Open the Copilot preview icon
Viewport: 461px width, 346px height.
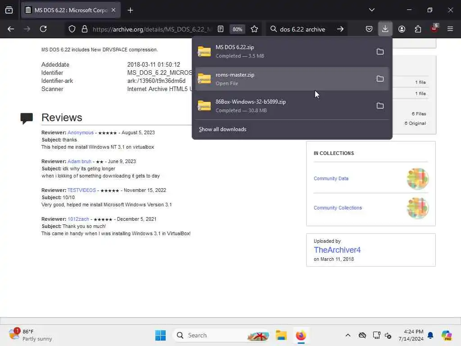click(x=447, y=335)
